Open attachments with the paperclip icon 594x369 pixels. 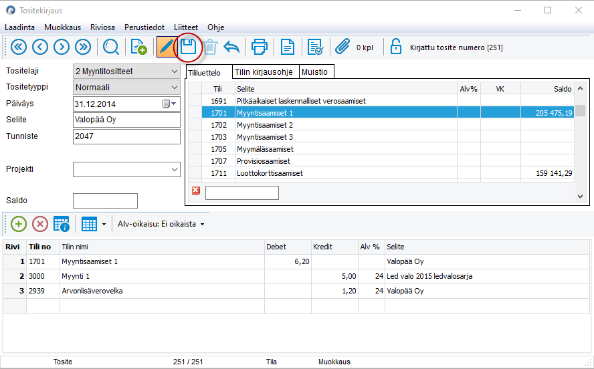click(342, 47)
